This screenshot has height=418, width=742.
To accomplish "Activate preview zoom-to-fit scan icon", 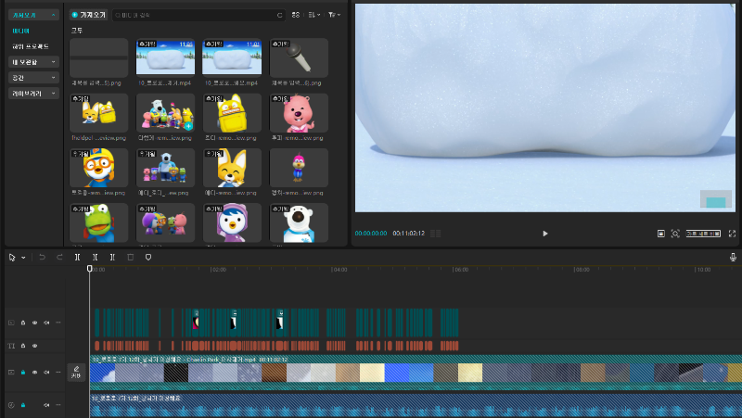I will (675, 234).
